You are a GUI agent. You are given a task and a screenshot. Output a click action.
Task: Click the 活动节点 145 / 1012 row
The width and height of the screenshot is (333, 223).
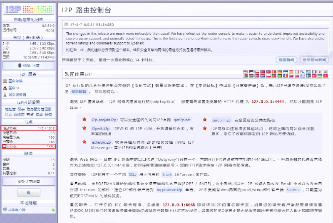pyautogui.click(x=29, y=128)
